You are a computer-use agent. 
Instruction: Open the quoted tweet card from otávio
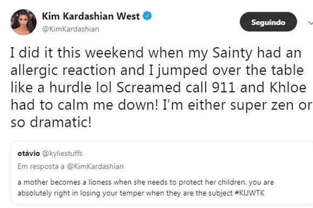tap(162, 173)
